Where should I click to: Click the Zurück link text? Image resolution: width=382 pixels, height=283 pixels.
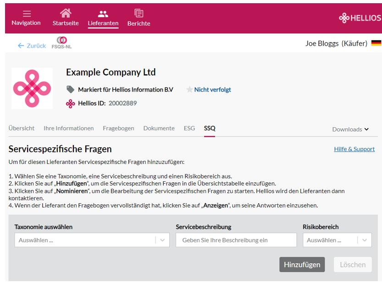click(36, 46)
